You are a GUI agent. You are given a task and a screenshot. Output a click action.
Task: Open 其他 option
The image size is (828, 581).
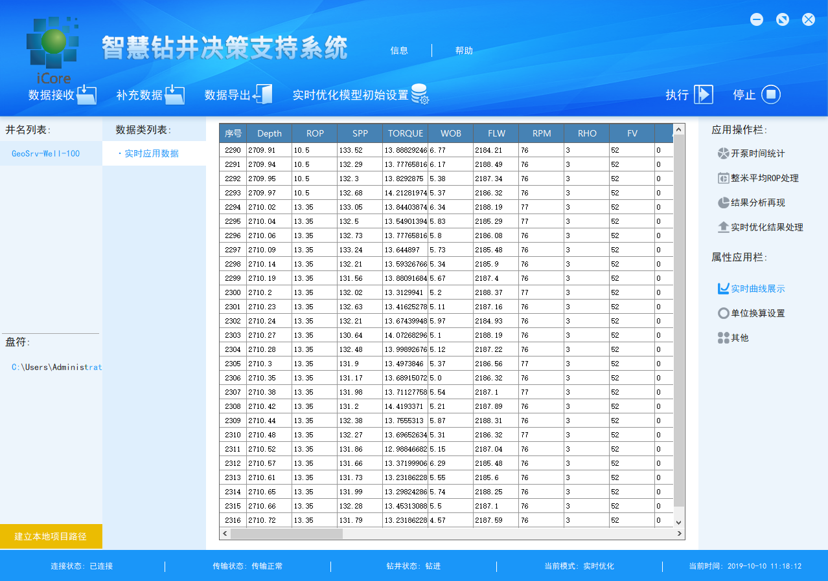click(739, 338)
